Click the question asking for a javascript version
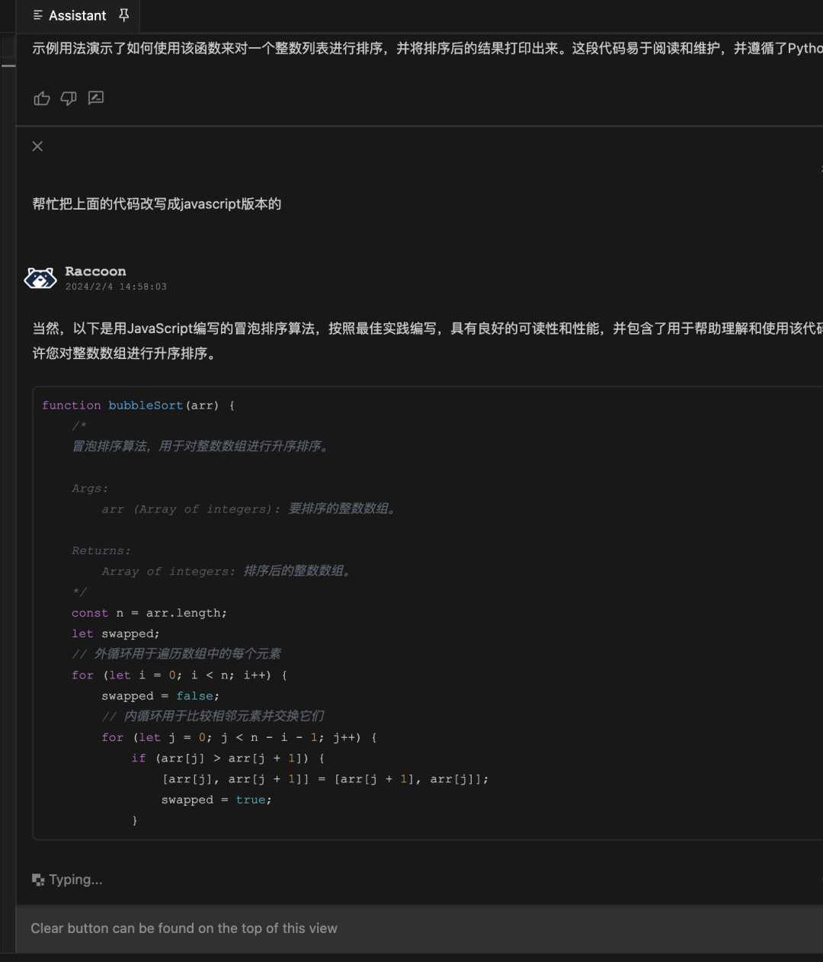 pos(157,204)
